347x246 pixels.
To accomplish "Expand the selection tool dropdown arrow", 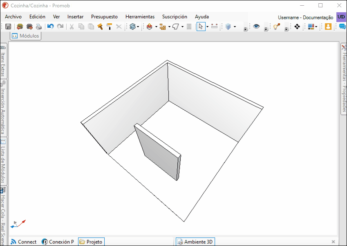I will click(x=207, y=27).
